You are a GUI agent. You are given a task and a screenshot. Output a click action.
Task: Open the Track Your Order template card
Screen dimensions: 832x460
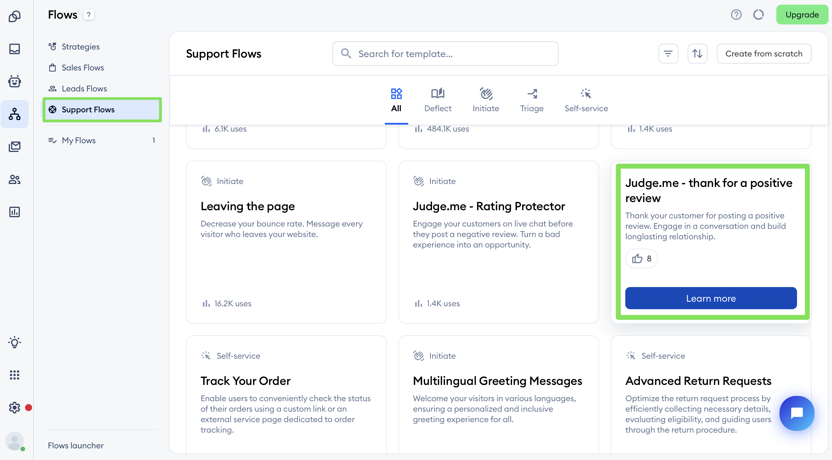(x=286, y=395)
